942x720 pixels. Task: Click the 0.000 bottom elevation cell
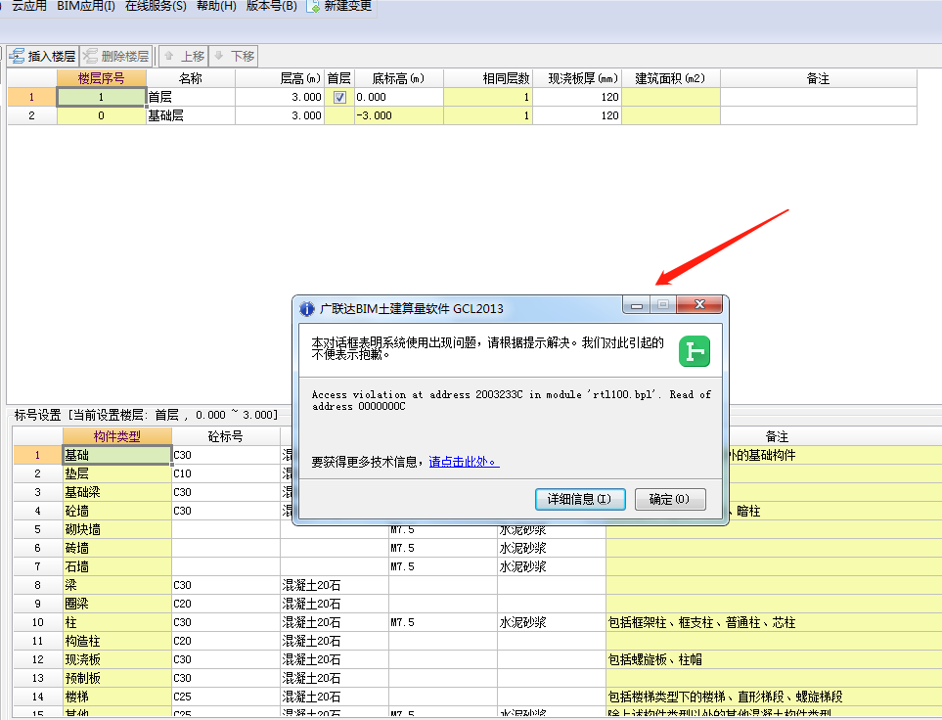pyautogui.click(x=399, y=97)
